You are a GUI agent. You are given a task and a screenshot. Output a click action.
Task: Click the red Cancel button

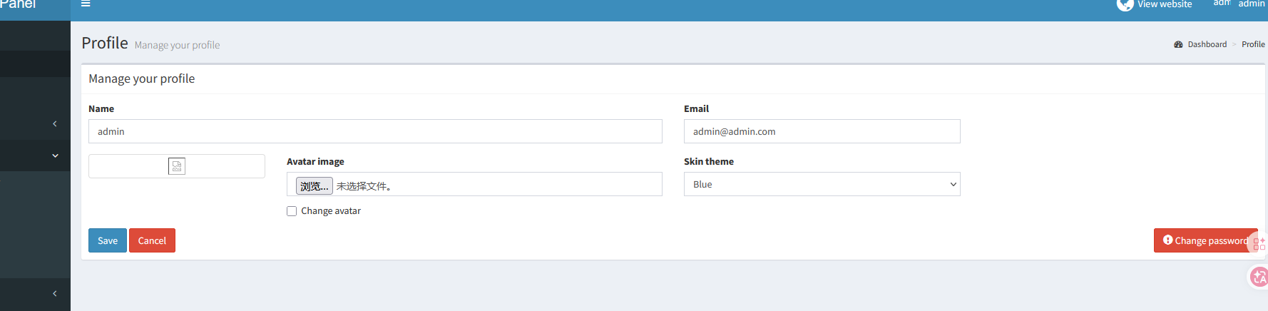[x=152, y=240]
